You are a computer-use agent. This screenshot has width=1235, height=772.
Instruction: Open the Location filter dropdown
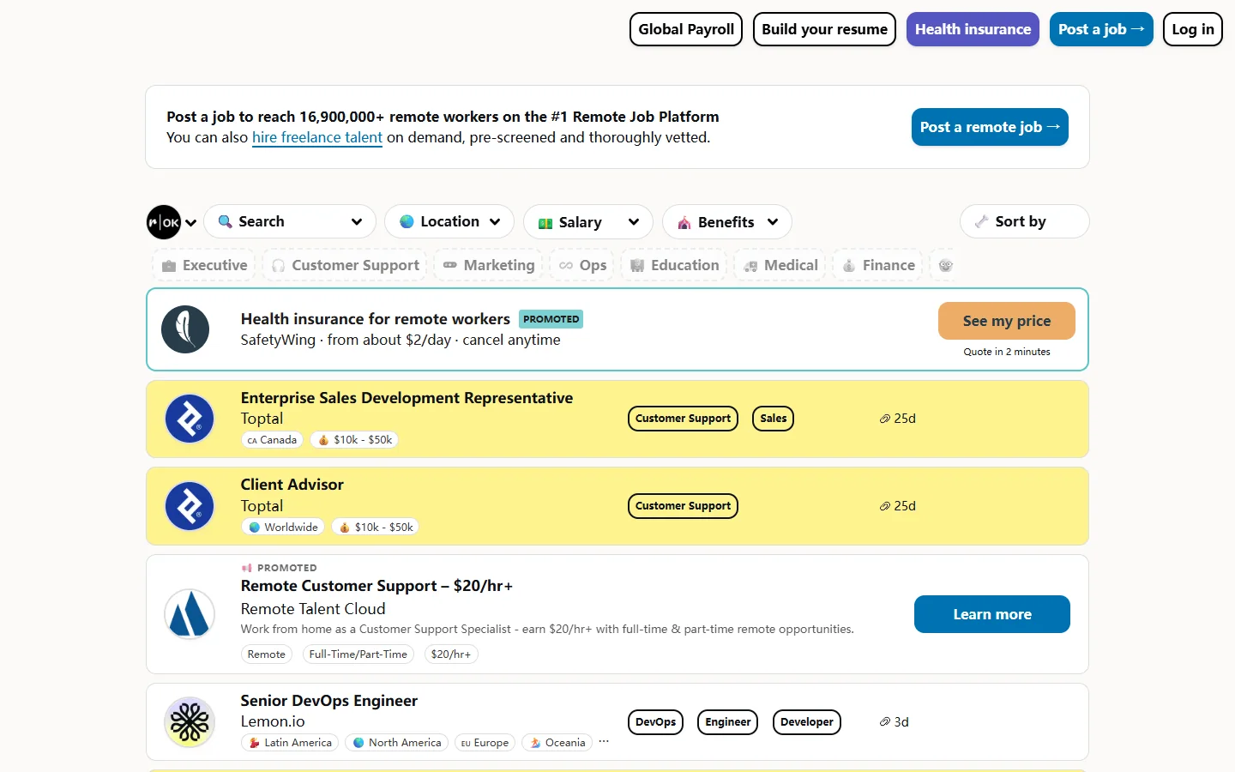coord(449,221)
